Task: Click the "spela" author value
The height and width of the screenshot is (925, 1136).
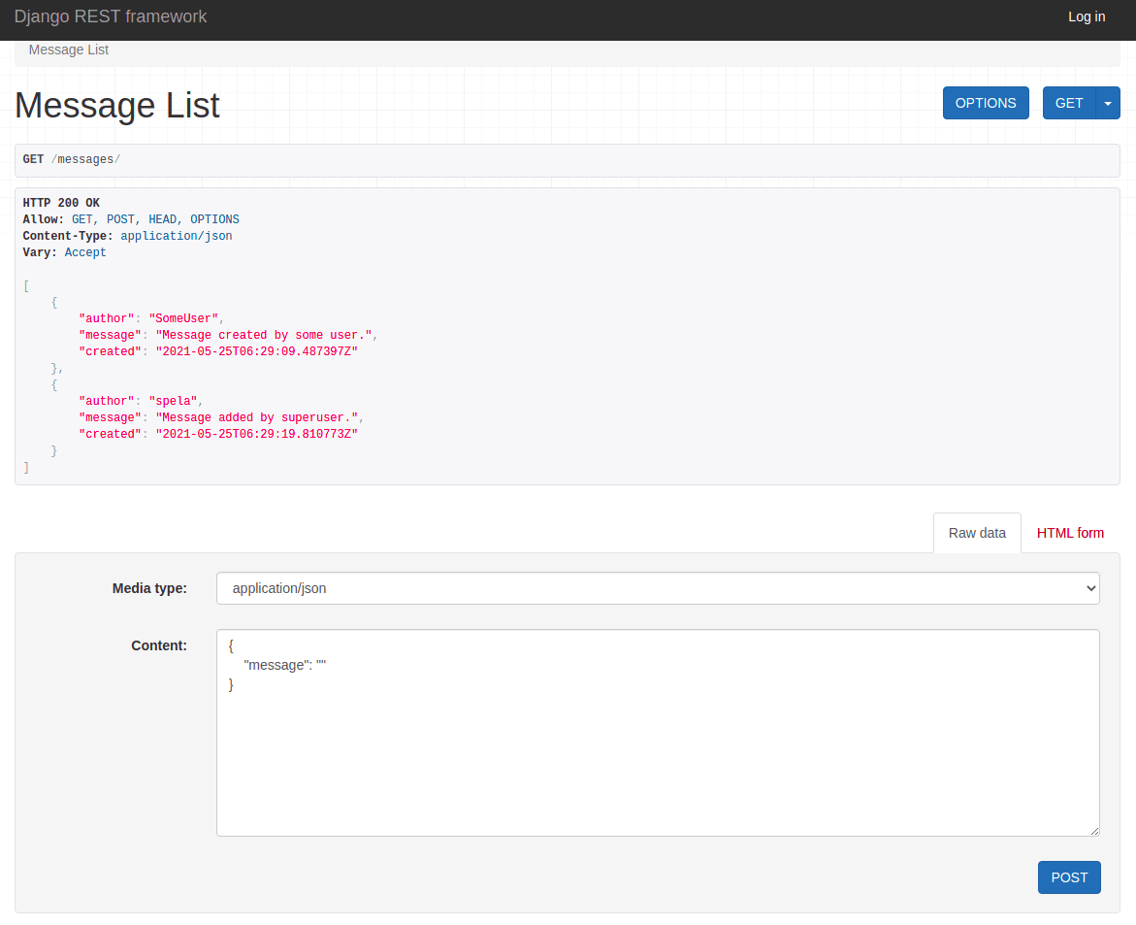Action: tap(173, 401)
